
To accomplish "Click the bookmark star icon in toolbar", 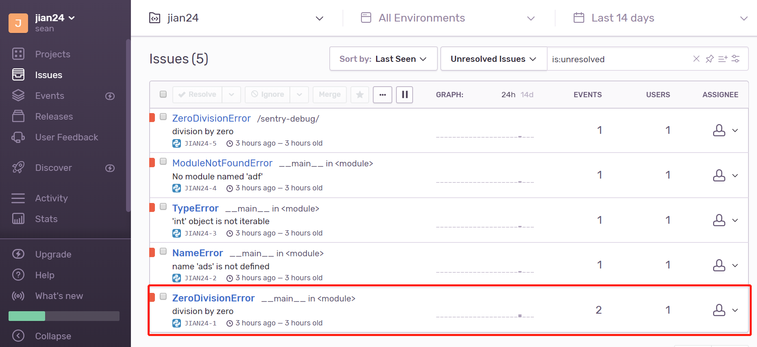I will (360, 95).
